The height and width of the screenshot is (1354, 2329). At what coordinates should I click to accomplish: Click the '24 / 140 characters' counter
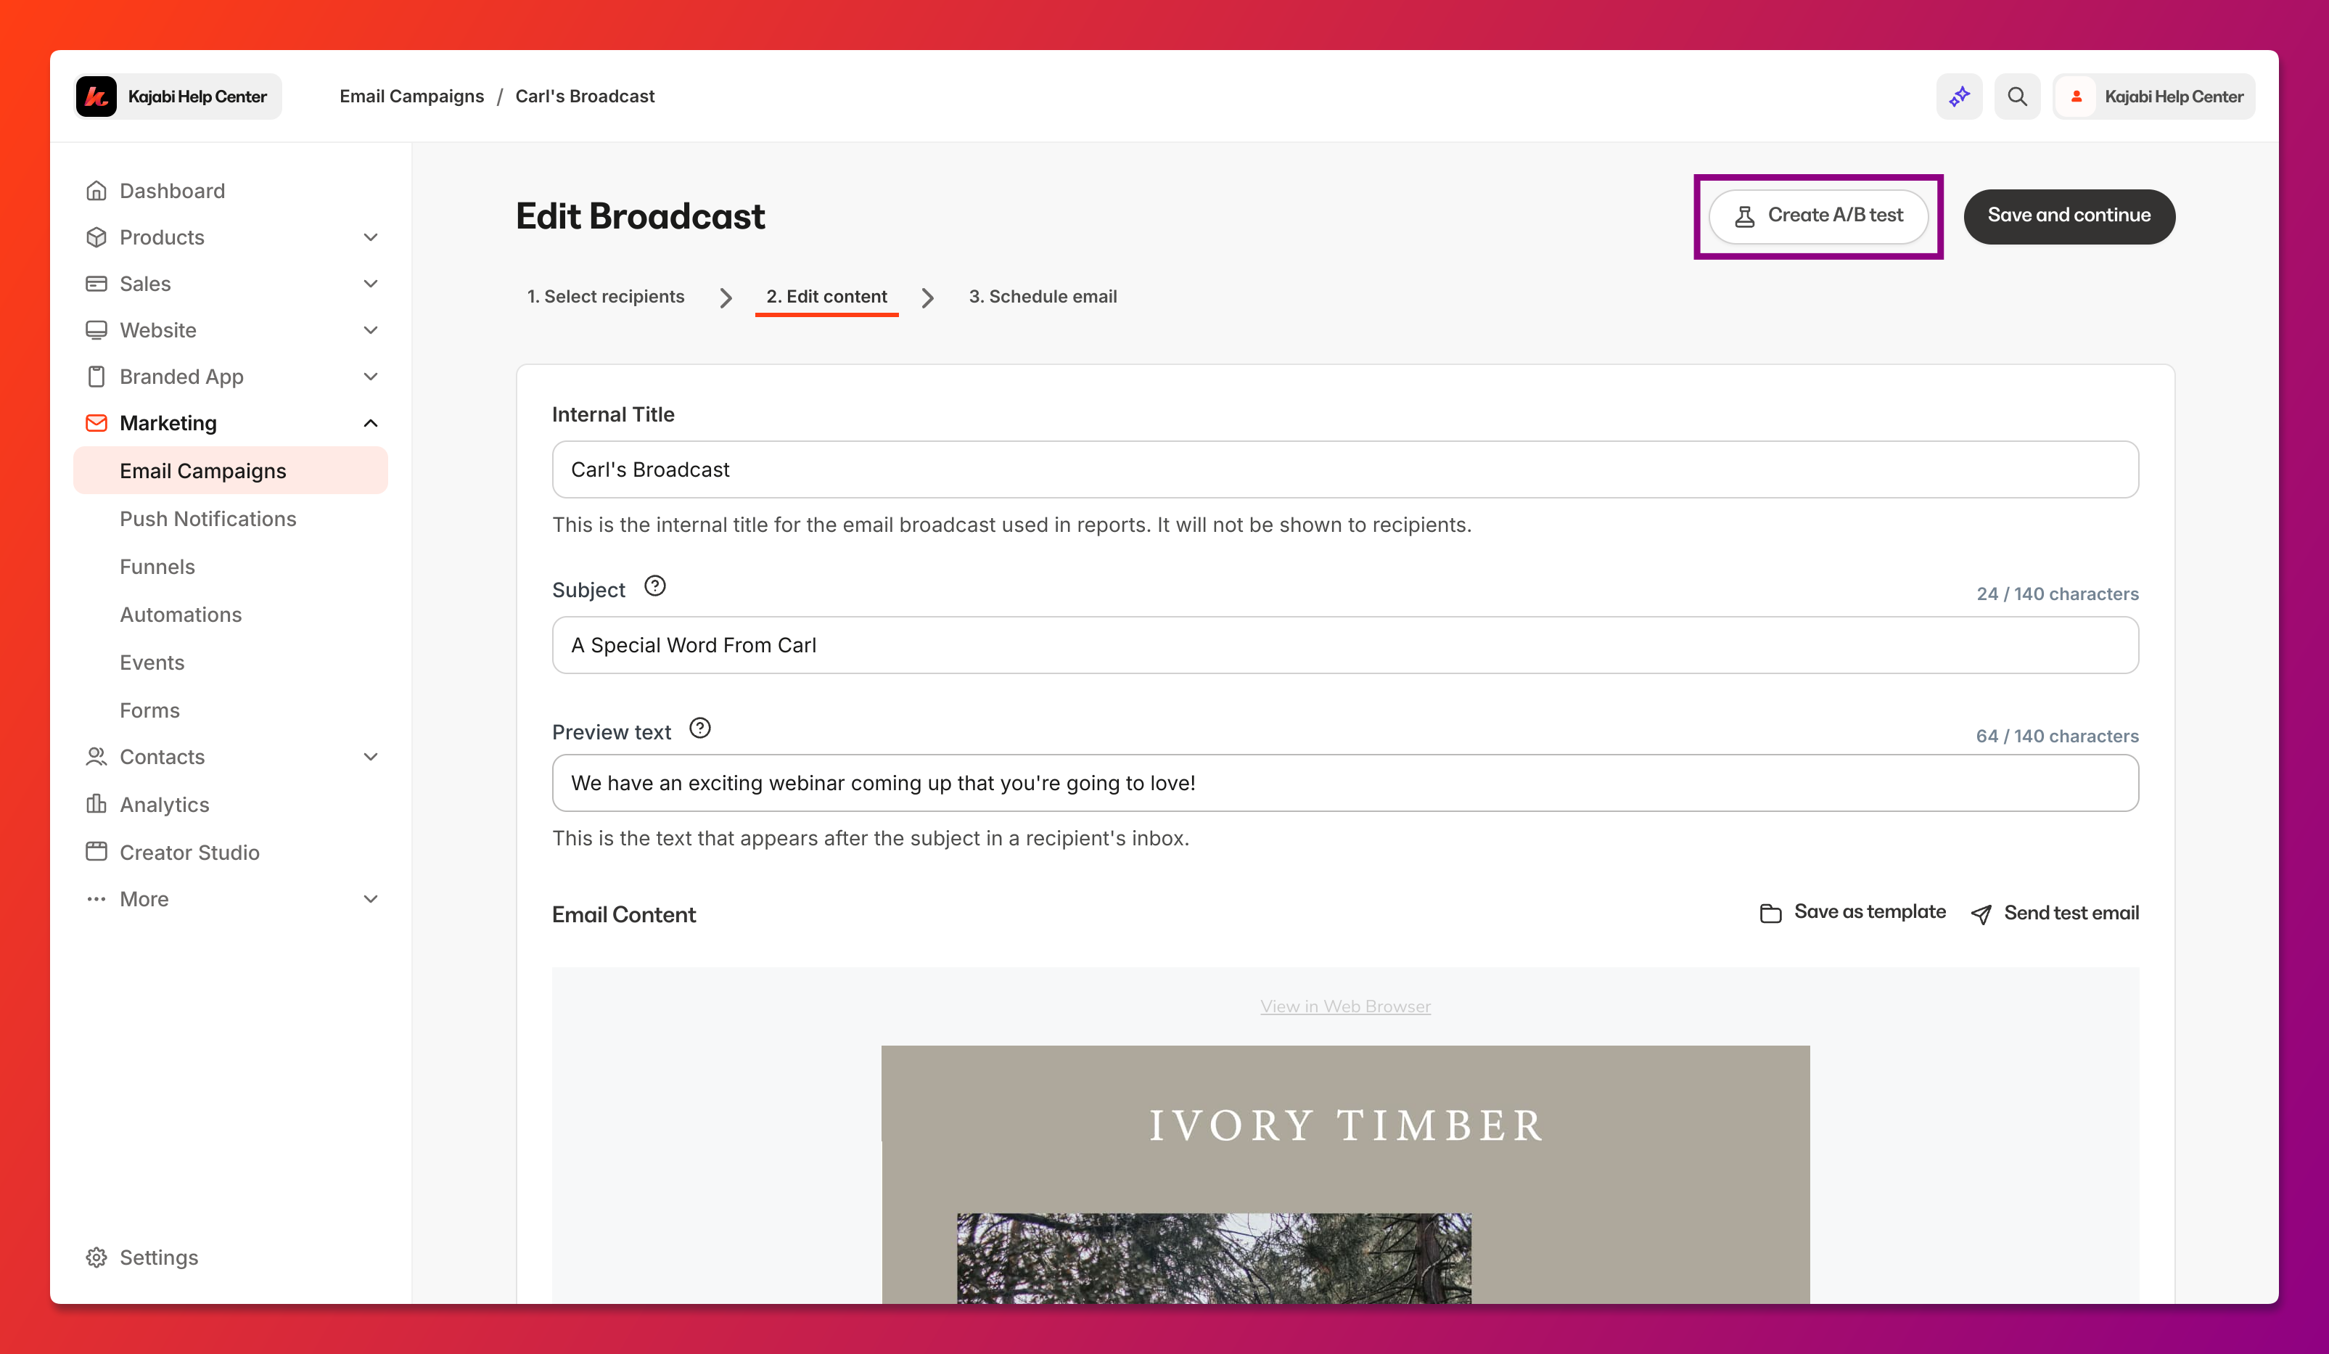[2058, 594]
